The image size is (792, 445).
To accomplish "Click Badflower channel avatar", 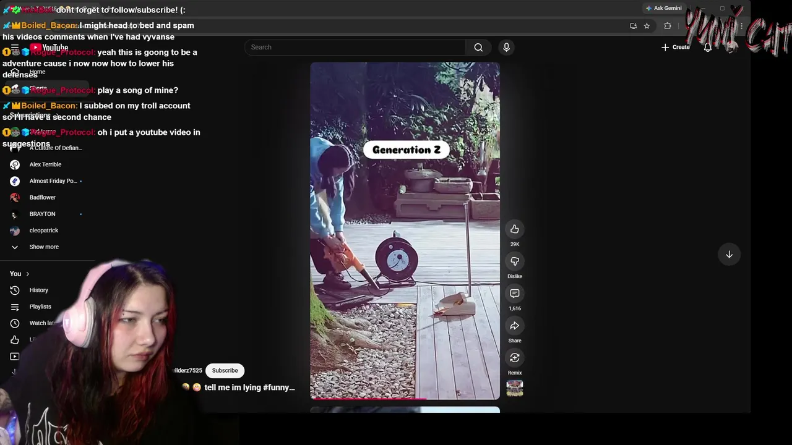I will point(15,197).
